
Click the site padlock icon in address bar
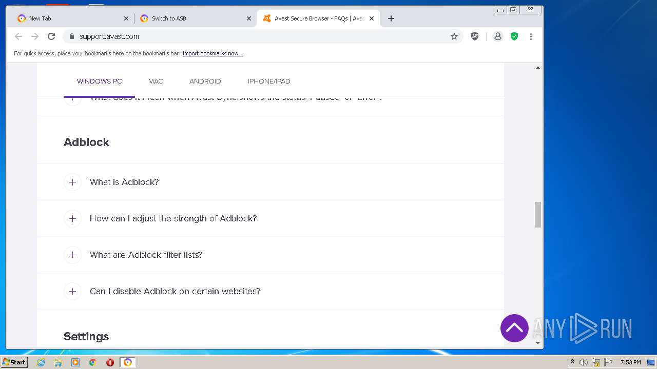coord(71,36)
